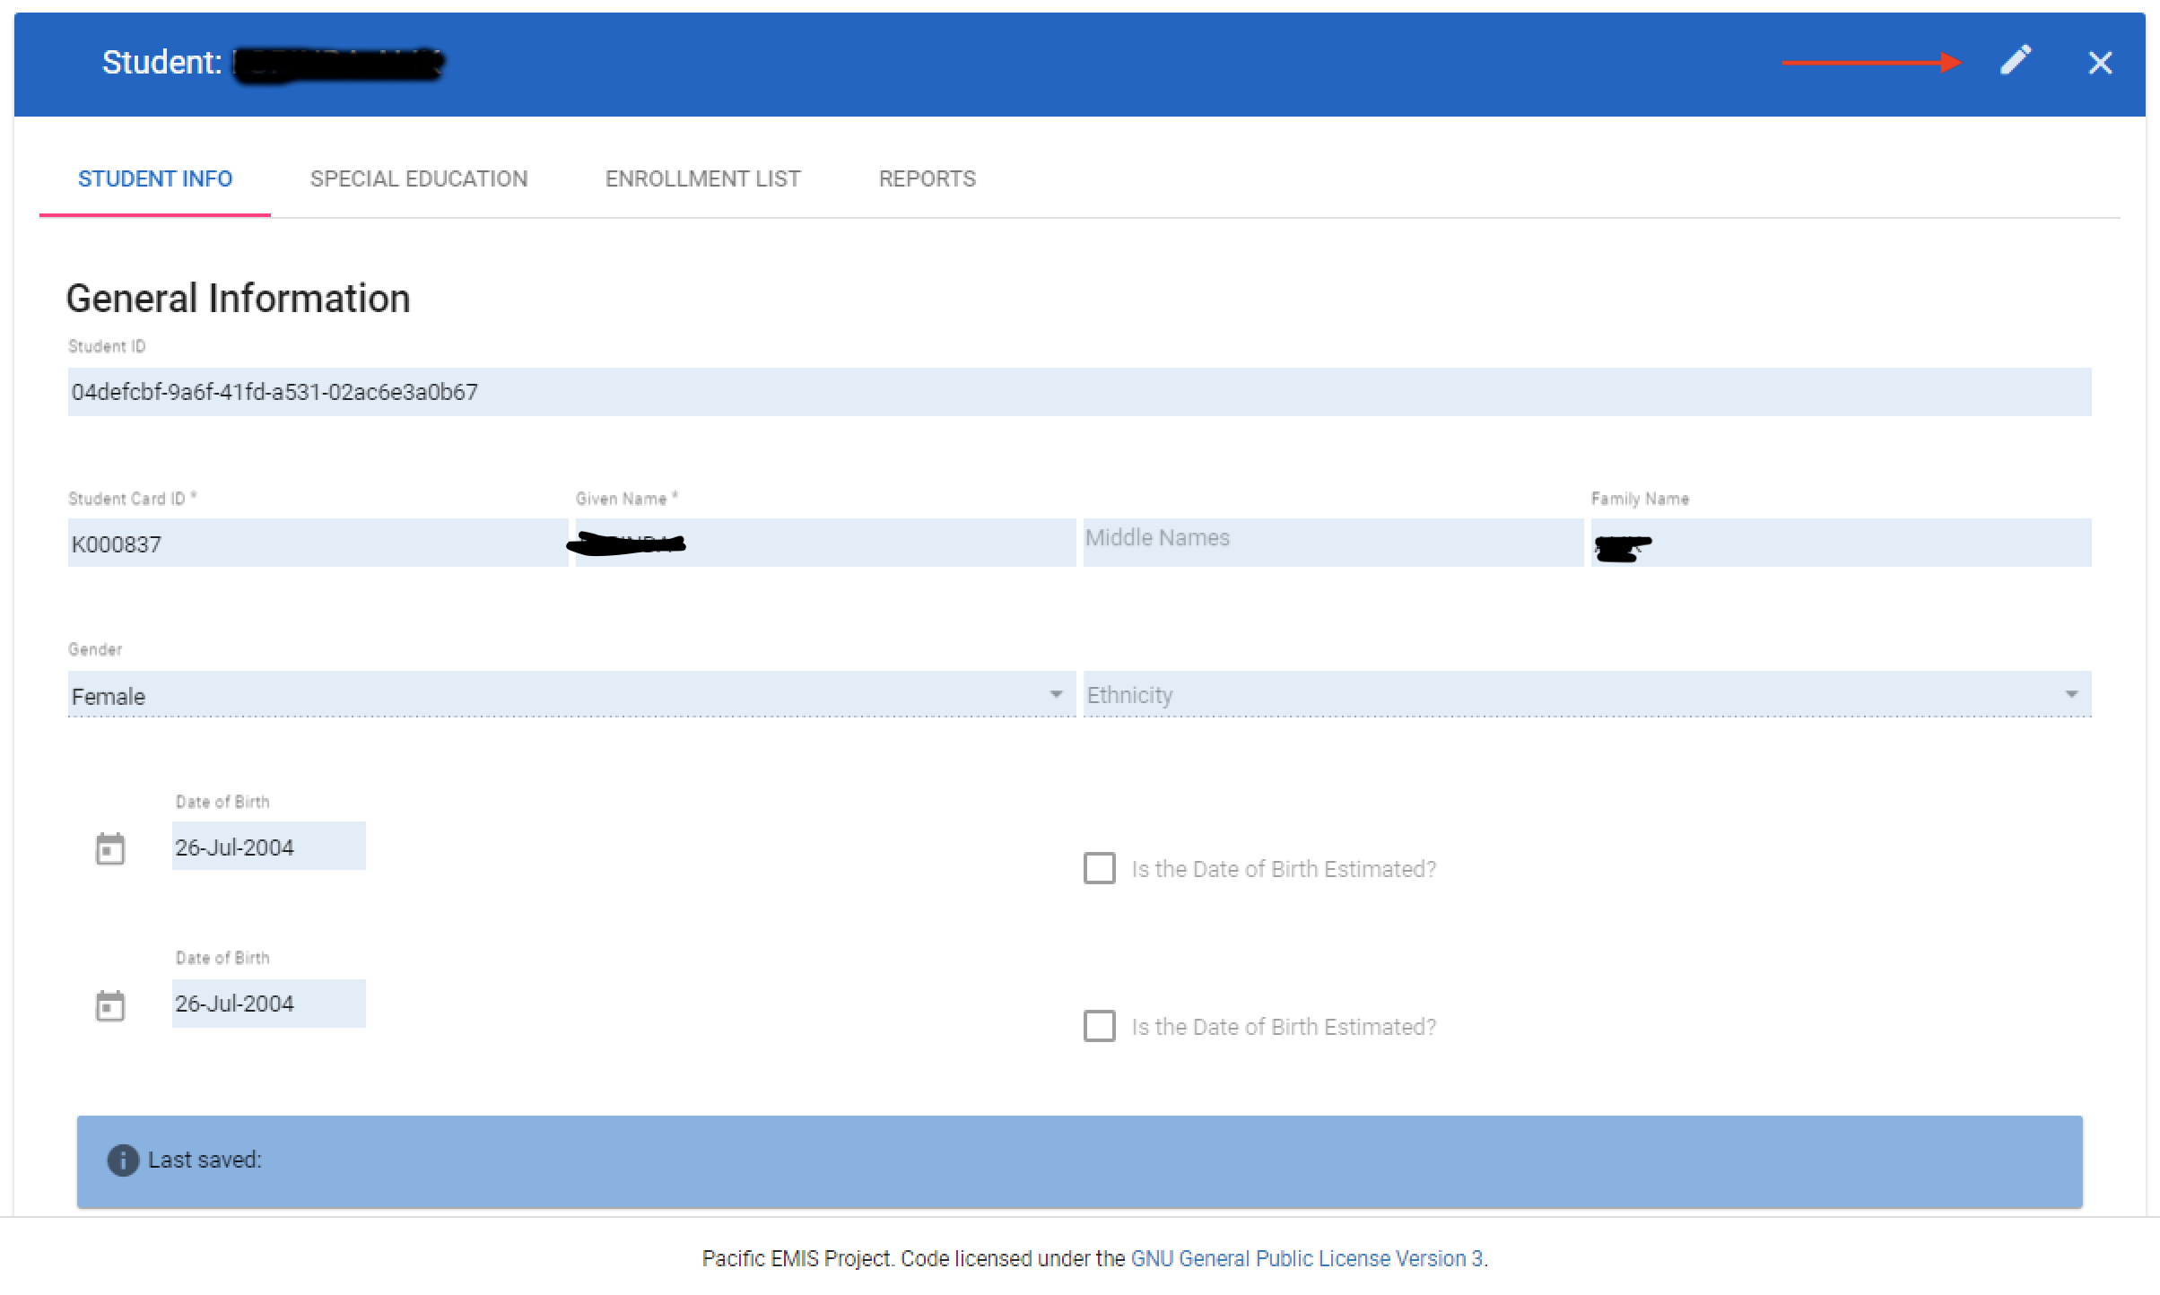Image resolution: width=2160 pixels, height=1295 pixels.
Task: Click the pencil edit icon in header
Action: 2015,61
